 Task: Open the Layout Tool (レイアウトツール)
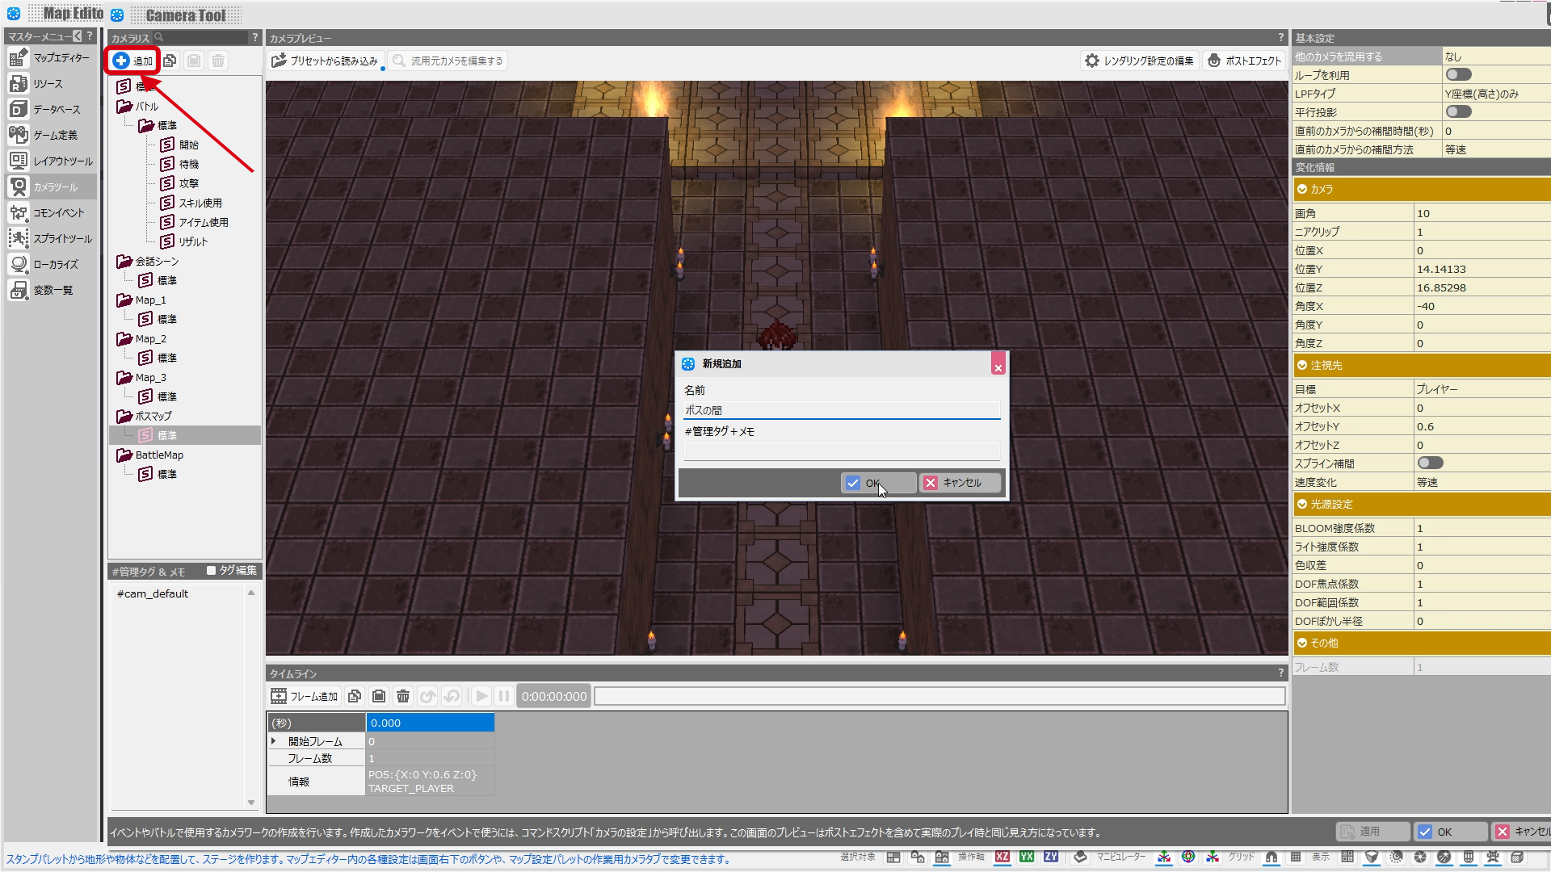pos(50,161)
